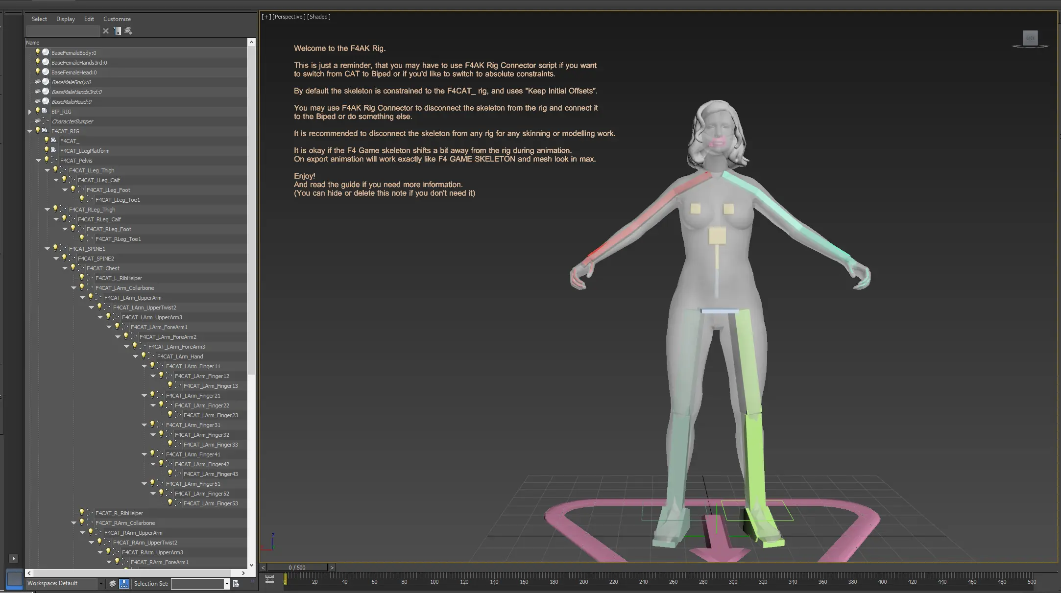
Task: Open the Edit menu in Scene Explorer
Action: click(89, 19)
